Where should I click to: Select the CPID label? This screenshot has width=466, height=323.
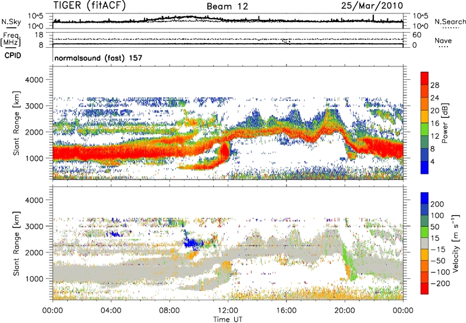tap(13, 55)
